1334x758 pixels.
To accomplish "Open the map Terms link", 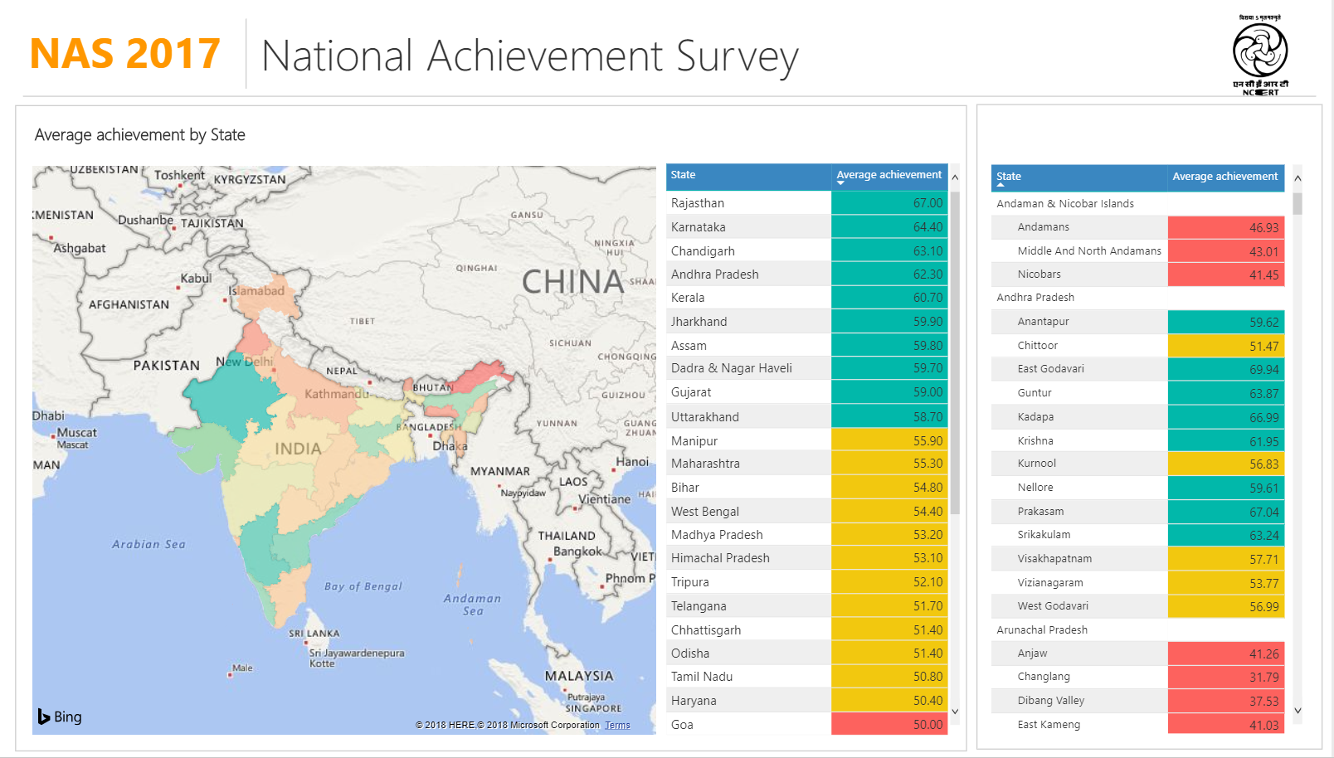I will click(x=617, y=725).
